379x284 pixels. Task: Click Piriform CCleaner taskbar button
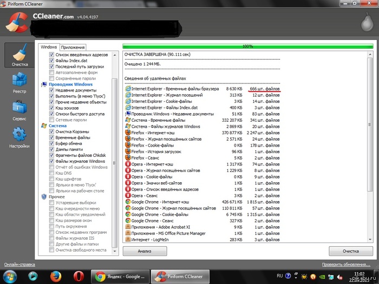coord(180,277)
